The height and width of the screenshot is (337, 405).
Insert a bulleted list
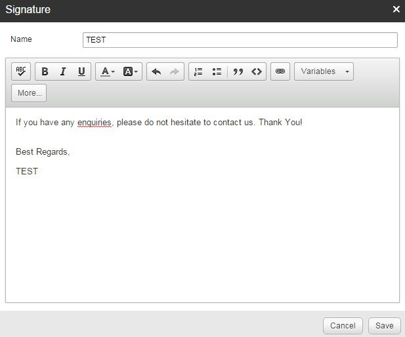217,71
